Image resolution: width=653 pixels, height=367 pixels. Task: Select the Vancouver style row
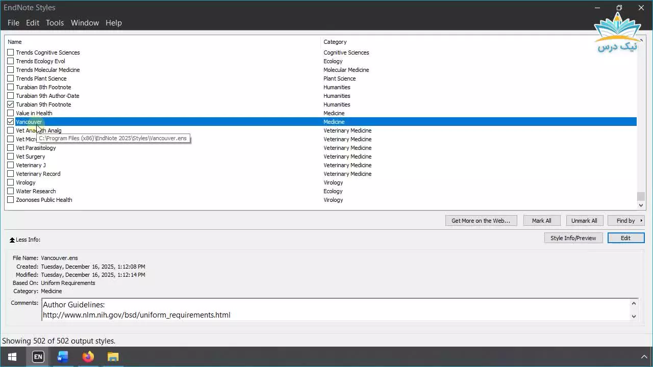(325, 122)
